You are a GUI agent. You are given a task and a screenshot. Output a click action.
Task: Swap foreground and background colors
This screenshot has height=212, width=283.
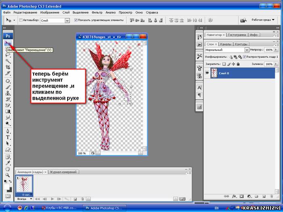pyautogui.click(x=10, y=181)
